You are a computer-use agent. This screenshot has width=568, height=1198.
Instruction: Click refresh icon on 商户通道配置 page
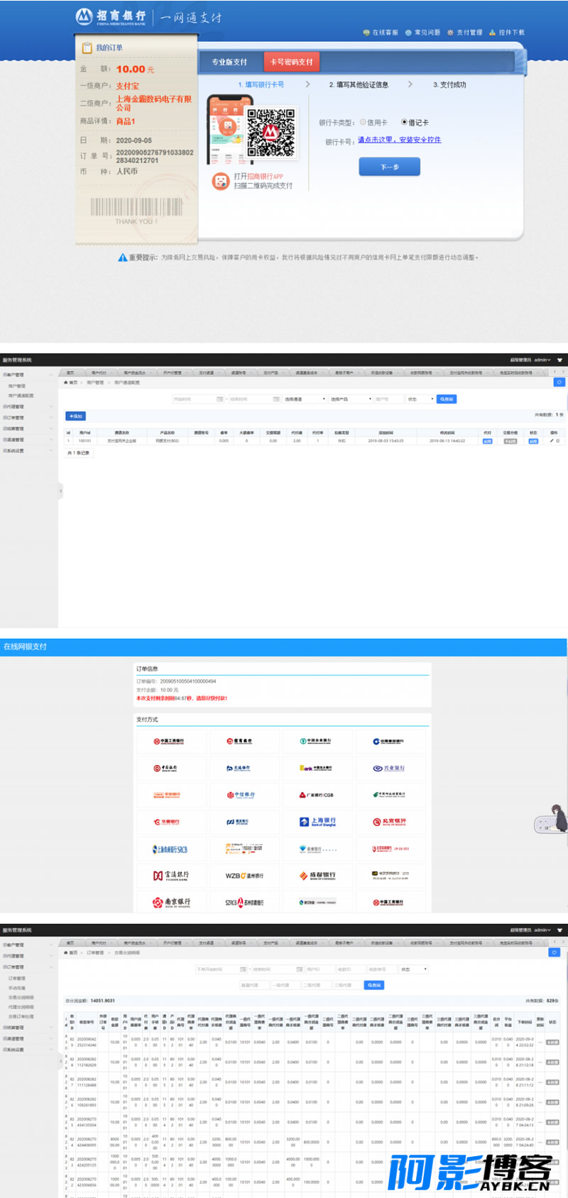(x=559, y=382)
